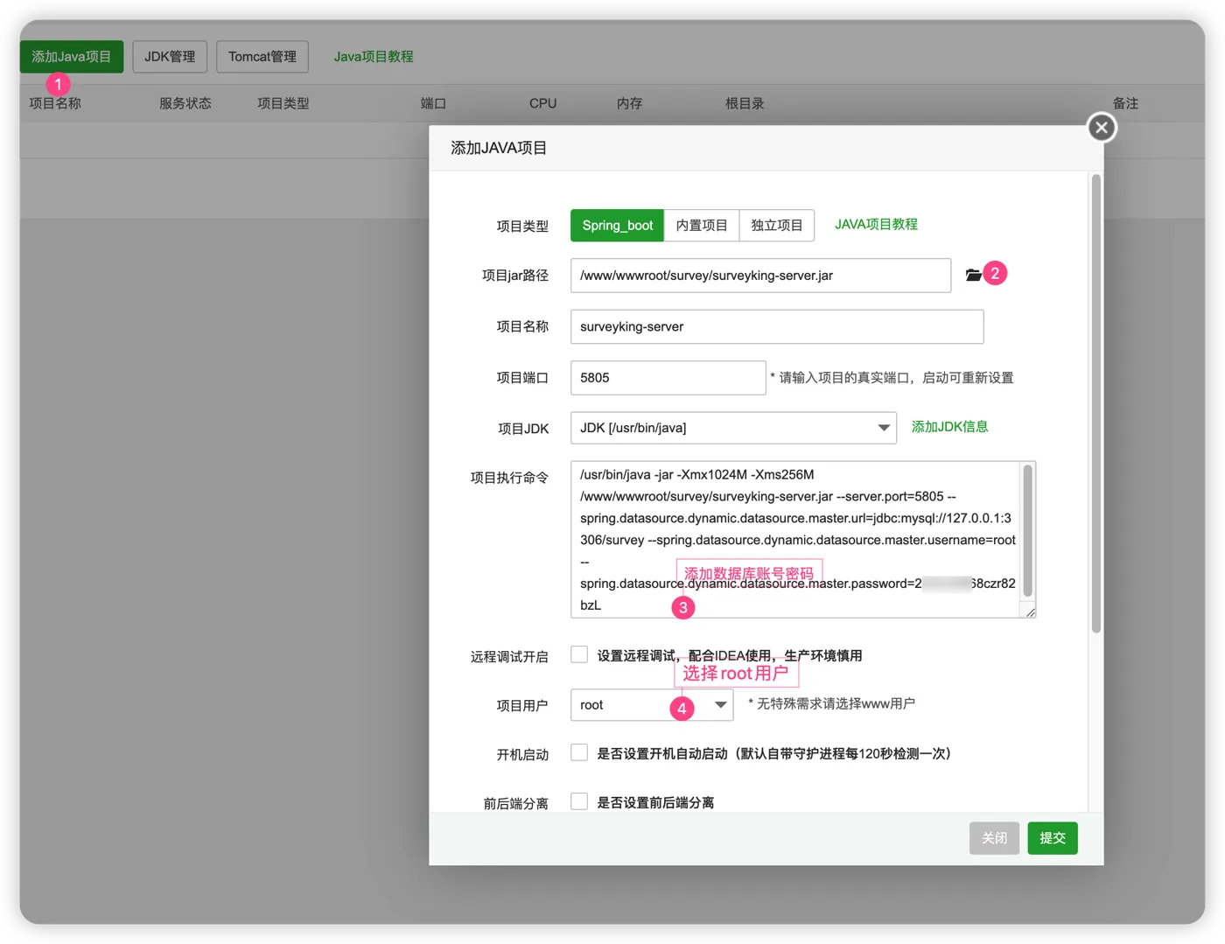Open the JAVA项目教程 link in dialog
Screen dimensions: 1225x944
[876, 225]
